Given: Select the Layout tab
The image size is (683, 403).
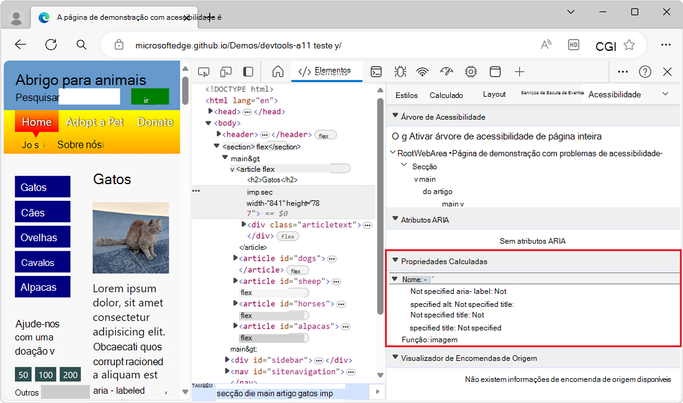Looking at the screenshot, I should tap(494, 94).
